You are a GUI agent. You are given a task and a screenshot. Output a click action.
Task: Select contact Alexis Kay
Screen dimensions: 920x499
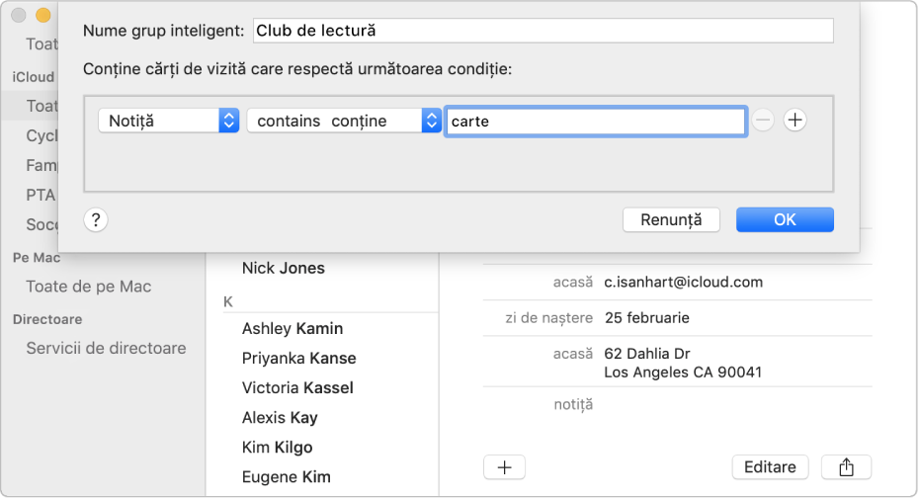coord(280,418)
